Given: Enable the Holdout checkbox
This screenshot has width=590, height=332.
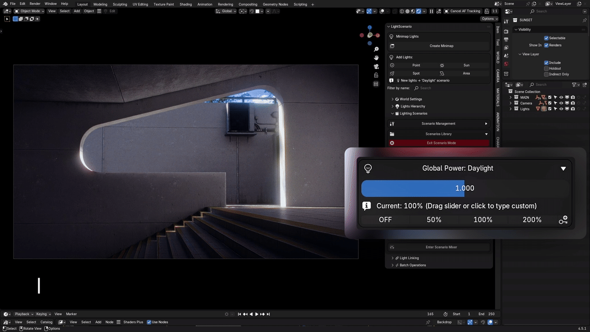Looking at the screenshot, I should tap(546, 68).
